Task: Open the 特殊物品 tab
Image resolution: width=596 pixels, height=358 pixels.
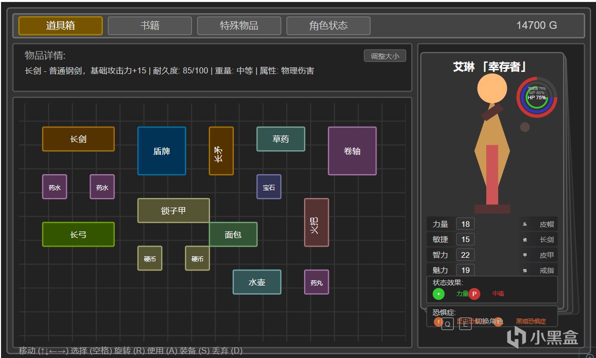Action: click(239, 25)
